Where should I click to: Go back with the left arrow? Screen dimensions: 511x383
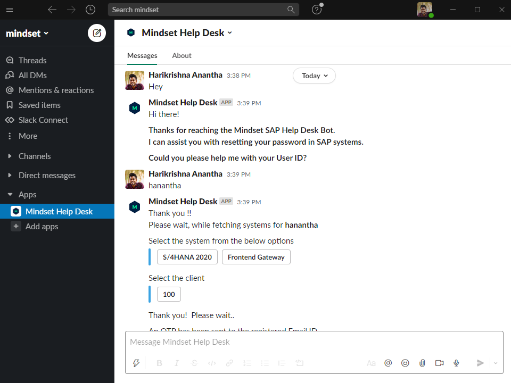point(52,10)
